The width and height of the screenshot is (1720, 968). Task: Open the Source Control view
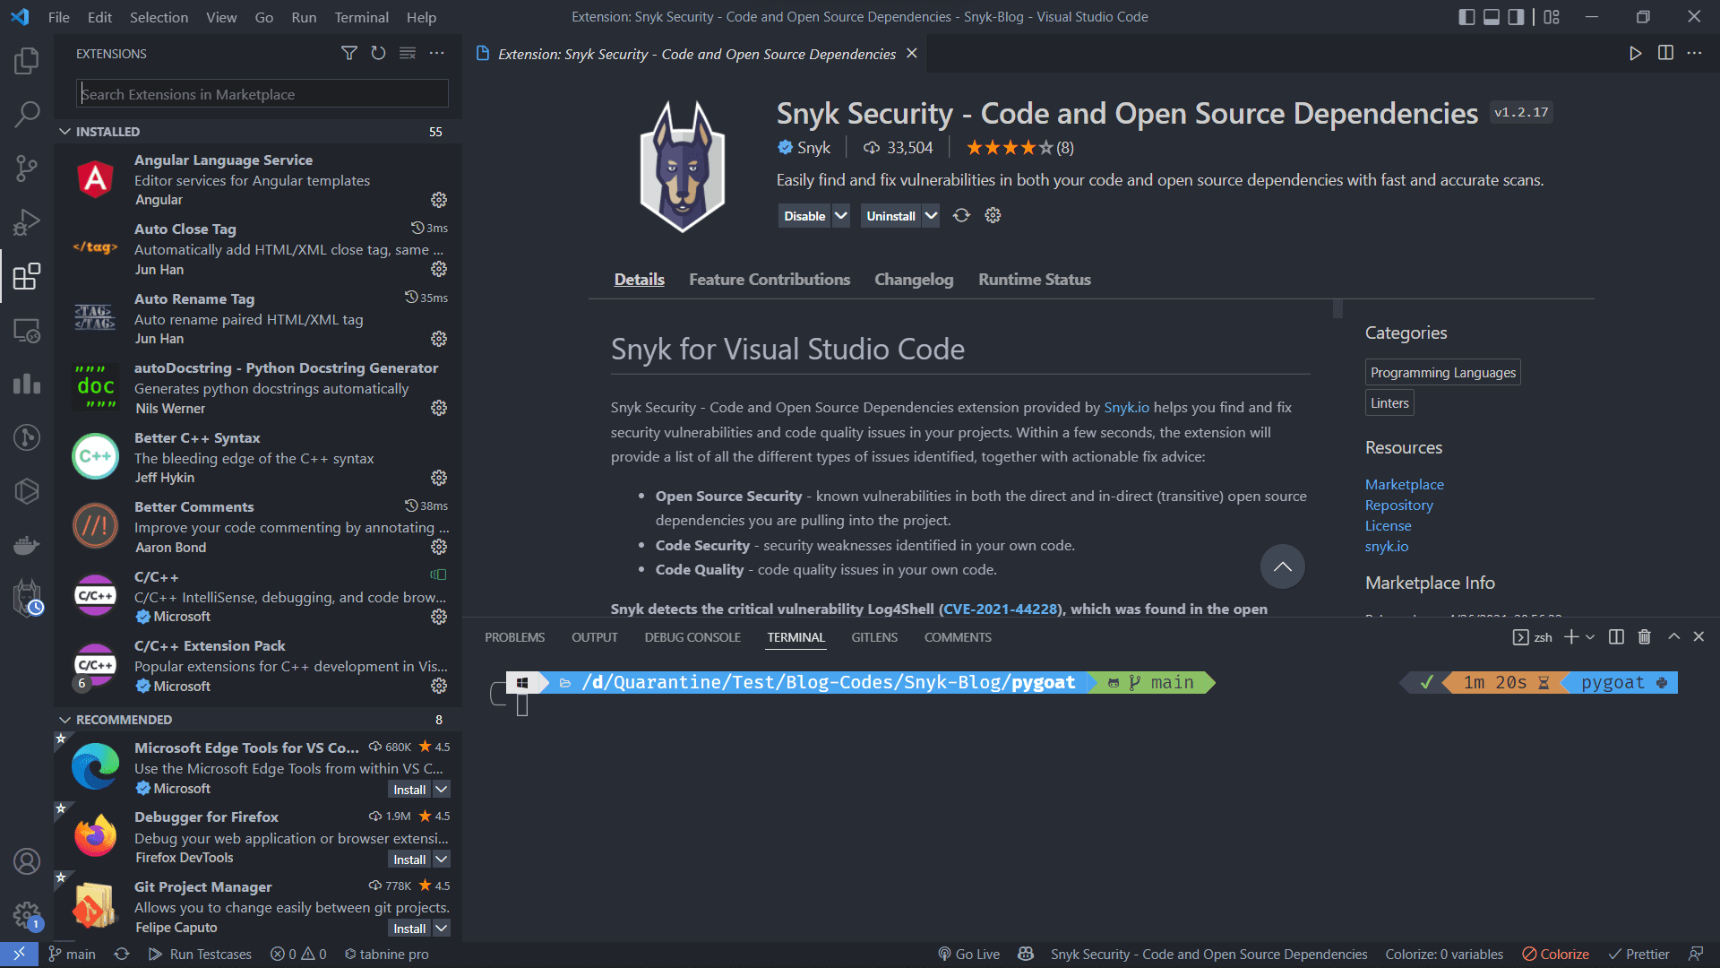point(27,168)
